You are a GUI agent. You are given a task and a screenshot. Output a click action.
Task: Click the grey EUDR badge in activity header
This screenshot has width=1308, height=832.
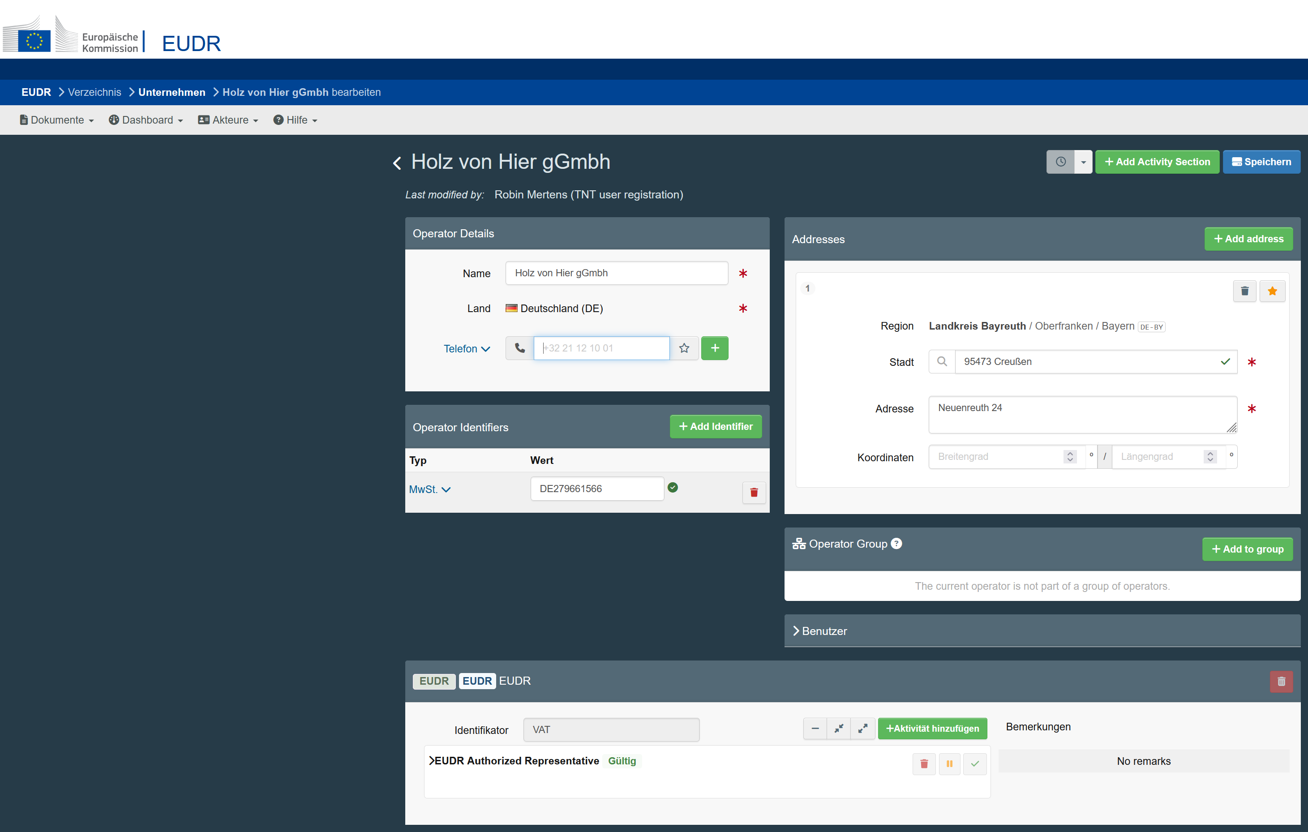tap(434, 681)
